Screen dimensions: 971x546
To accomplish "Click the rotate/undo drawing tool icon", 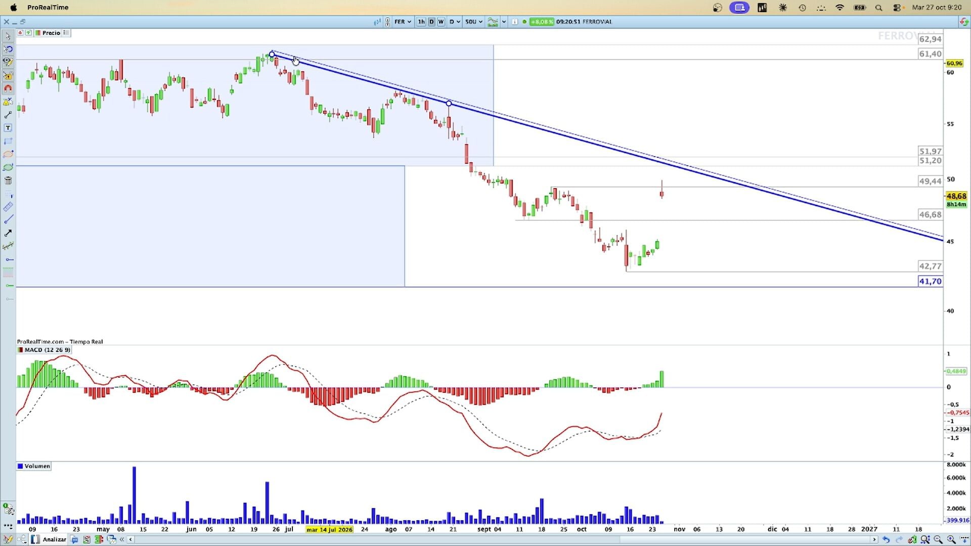I will [x=8, y=49].
